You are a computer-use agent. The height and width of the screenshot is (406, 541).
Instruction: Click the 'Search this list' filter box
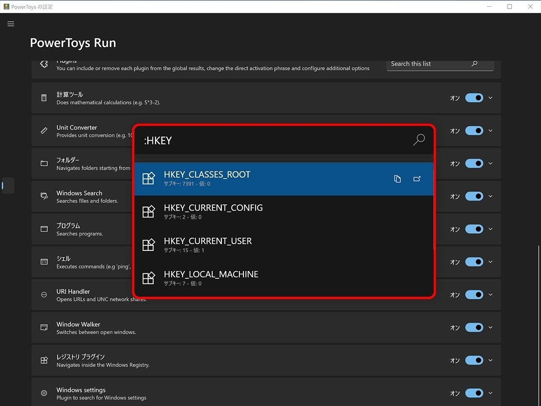click(440, 64)
